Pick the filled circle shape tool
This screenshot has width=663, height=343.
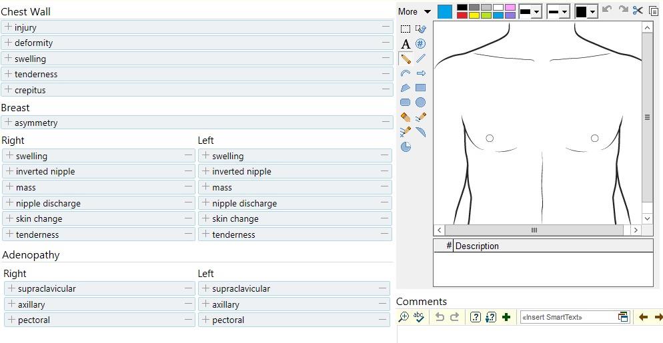421,103
